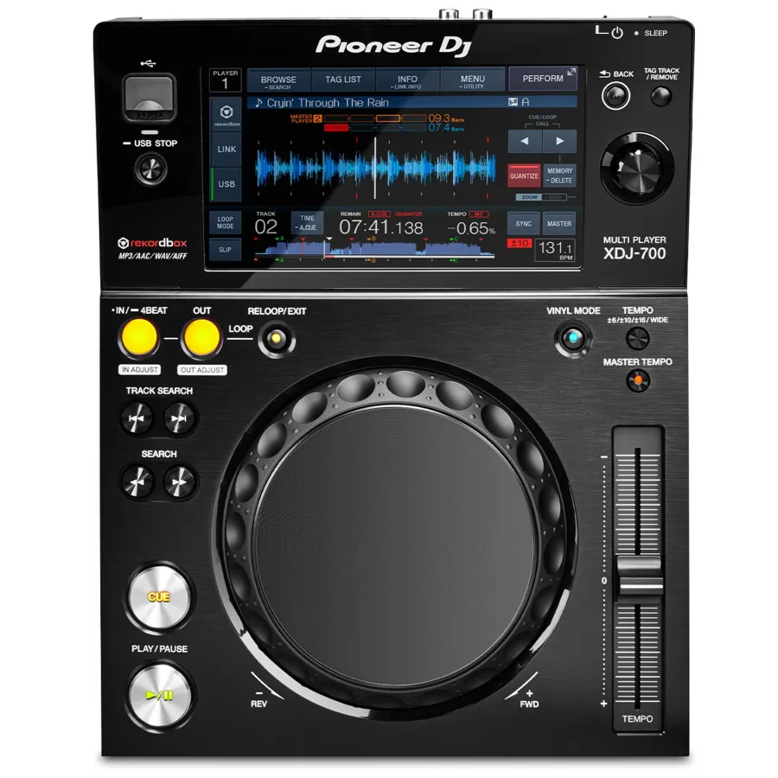Tap the blue 07.4 Bars phase meter
The height and width of the screenshot is (778, 778).
[x=394, y=128]
